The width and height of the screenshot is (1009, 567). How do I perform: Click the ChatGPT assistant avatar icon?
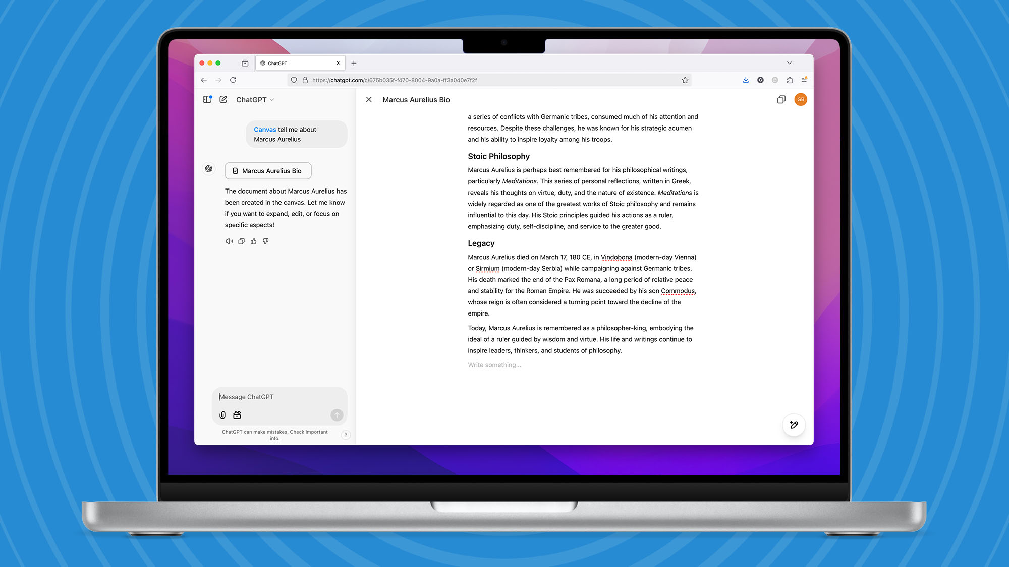point(209,169)
